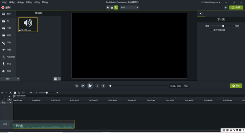Expand the account email dropdown
Viewport: 245px width, 133px height.
pos(211,2)
